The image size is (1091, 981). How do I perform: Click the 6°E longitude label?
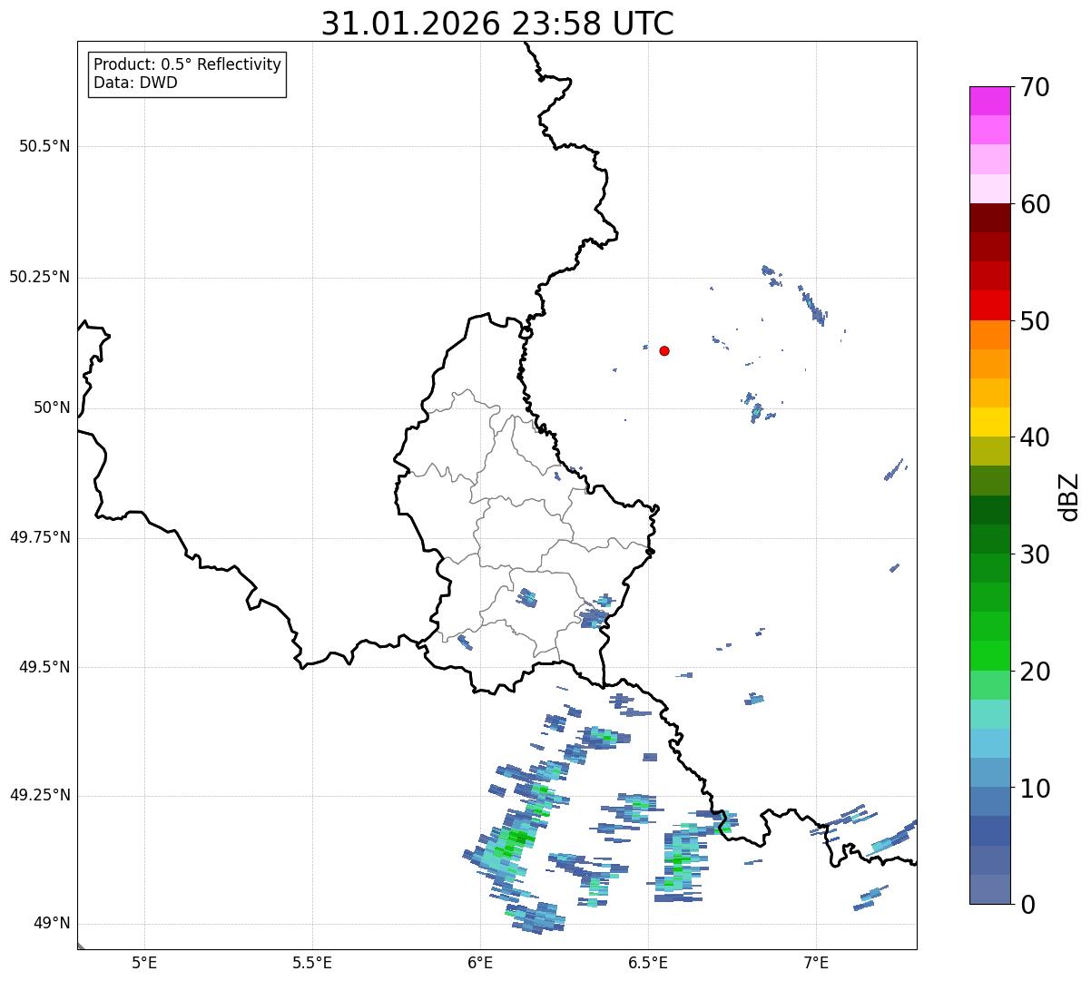coord(480,962)
